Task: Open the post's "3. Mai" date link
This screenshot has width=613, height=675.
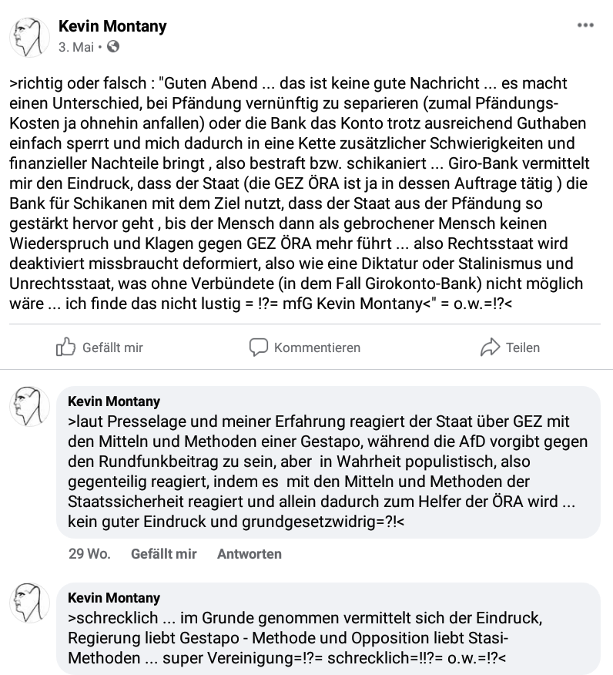Action: pos(75,47)
